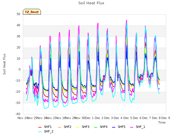Click the highest magenta peak on Dec 4
The image size is (183, 137).
[x=126, y=20]
